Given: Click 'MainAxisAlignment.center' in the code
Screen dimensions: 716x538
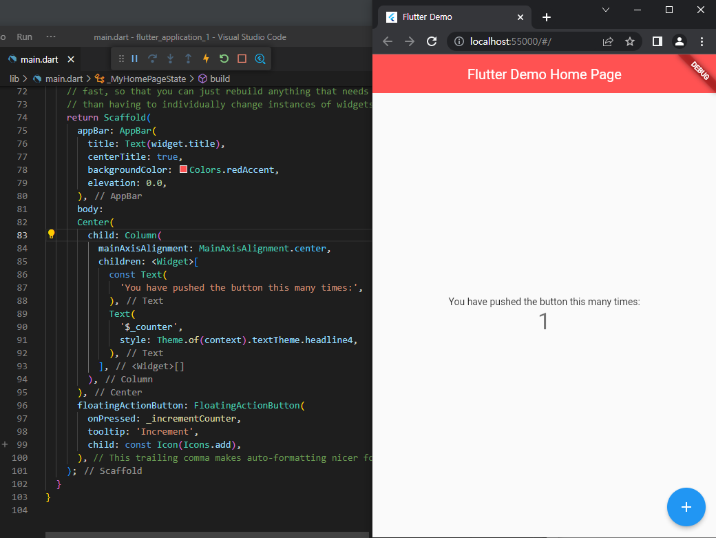Looking at the screenshot, I should 262,249.
